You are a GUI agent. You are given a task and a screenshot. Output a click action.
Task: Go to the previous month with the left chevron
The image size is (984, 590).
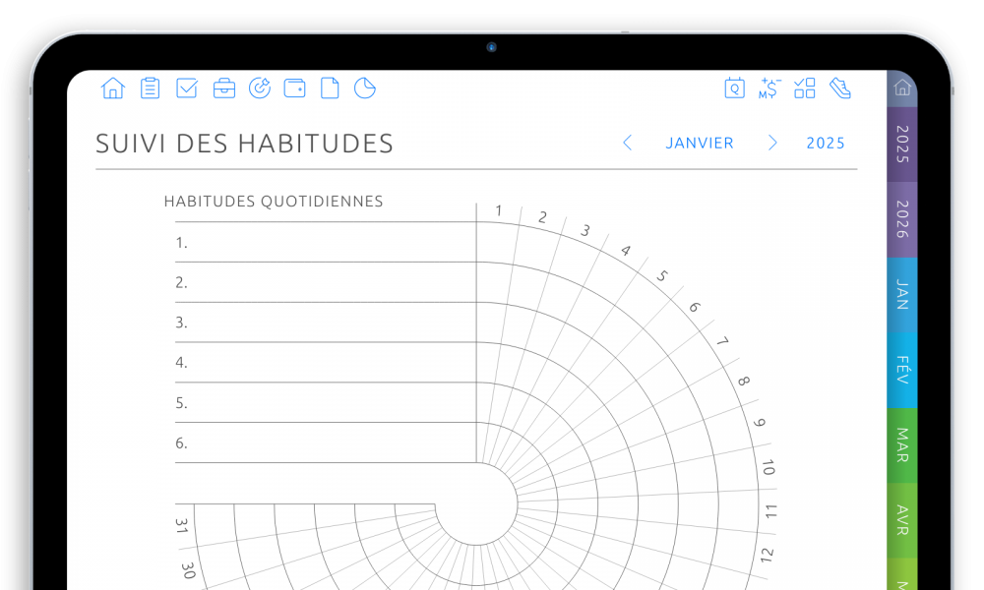tap(627, 143)
